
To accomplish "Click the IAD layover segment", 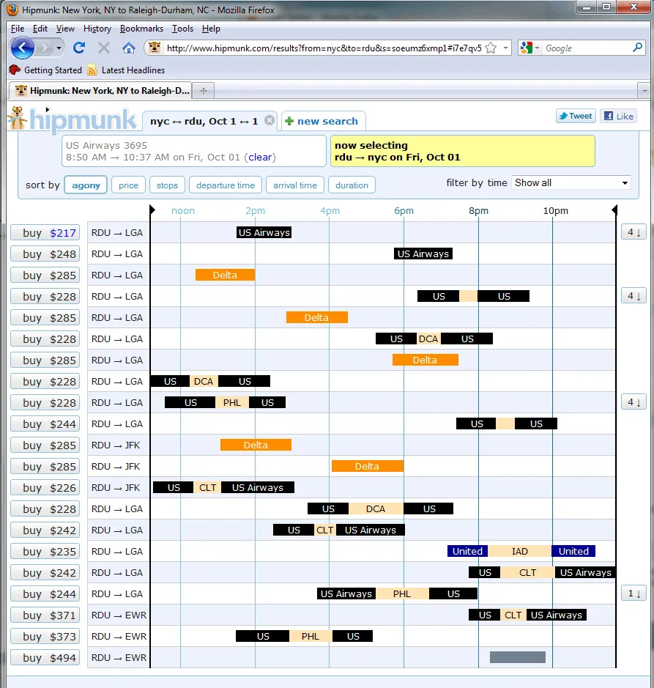I will (x=520, y=551).
